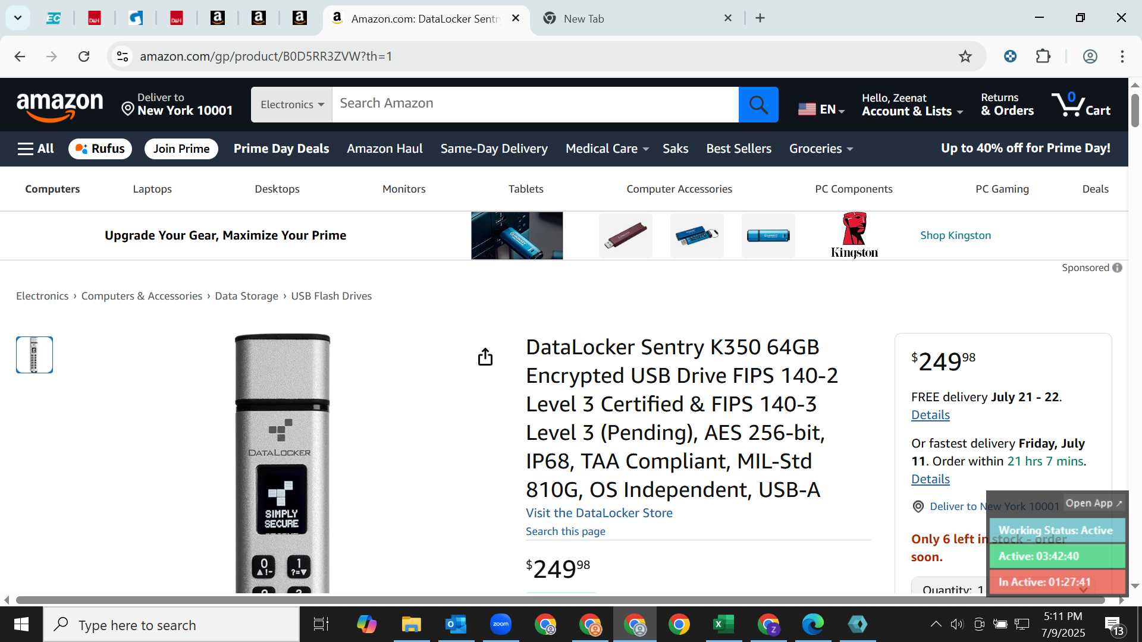Open File Explorer from the taskbar

(411, 624)
